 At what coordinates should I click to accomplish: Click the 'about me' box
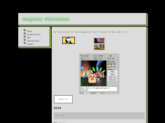coord(63,99)
